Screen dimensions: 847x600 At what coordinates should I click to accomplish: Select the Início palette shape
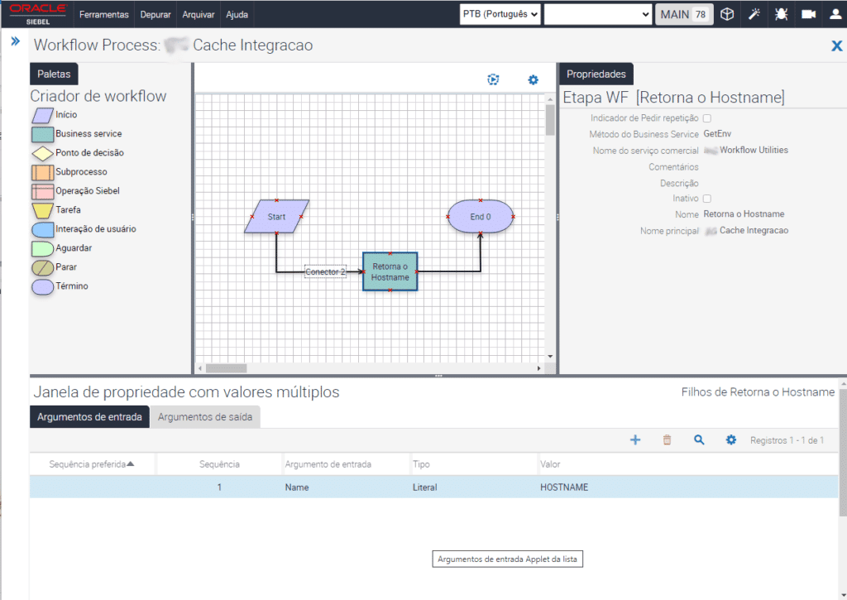(42, 114)
